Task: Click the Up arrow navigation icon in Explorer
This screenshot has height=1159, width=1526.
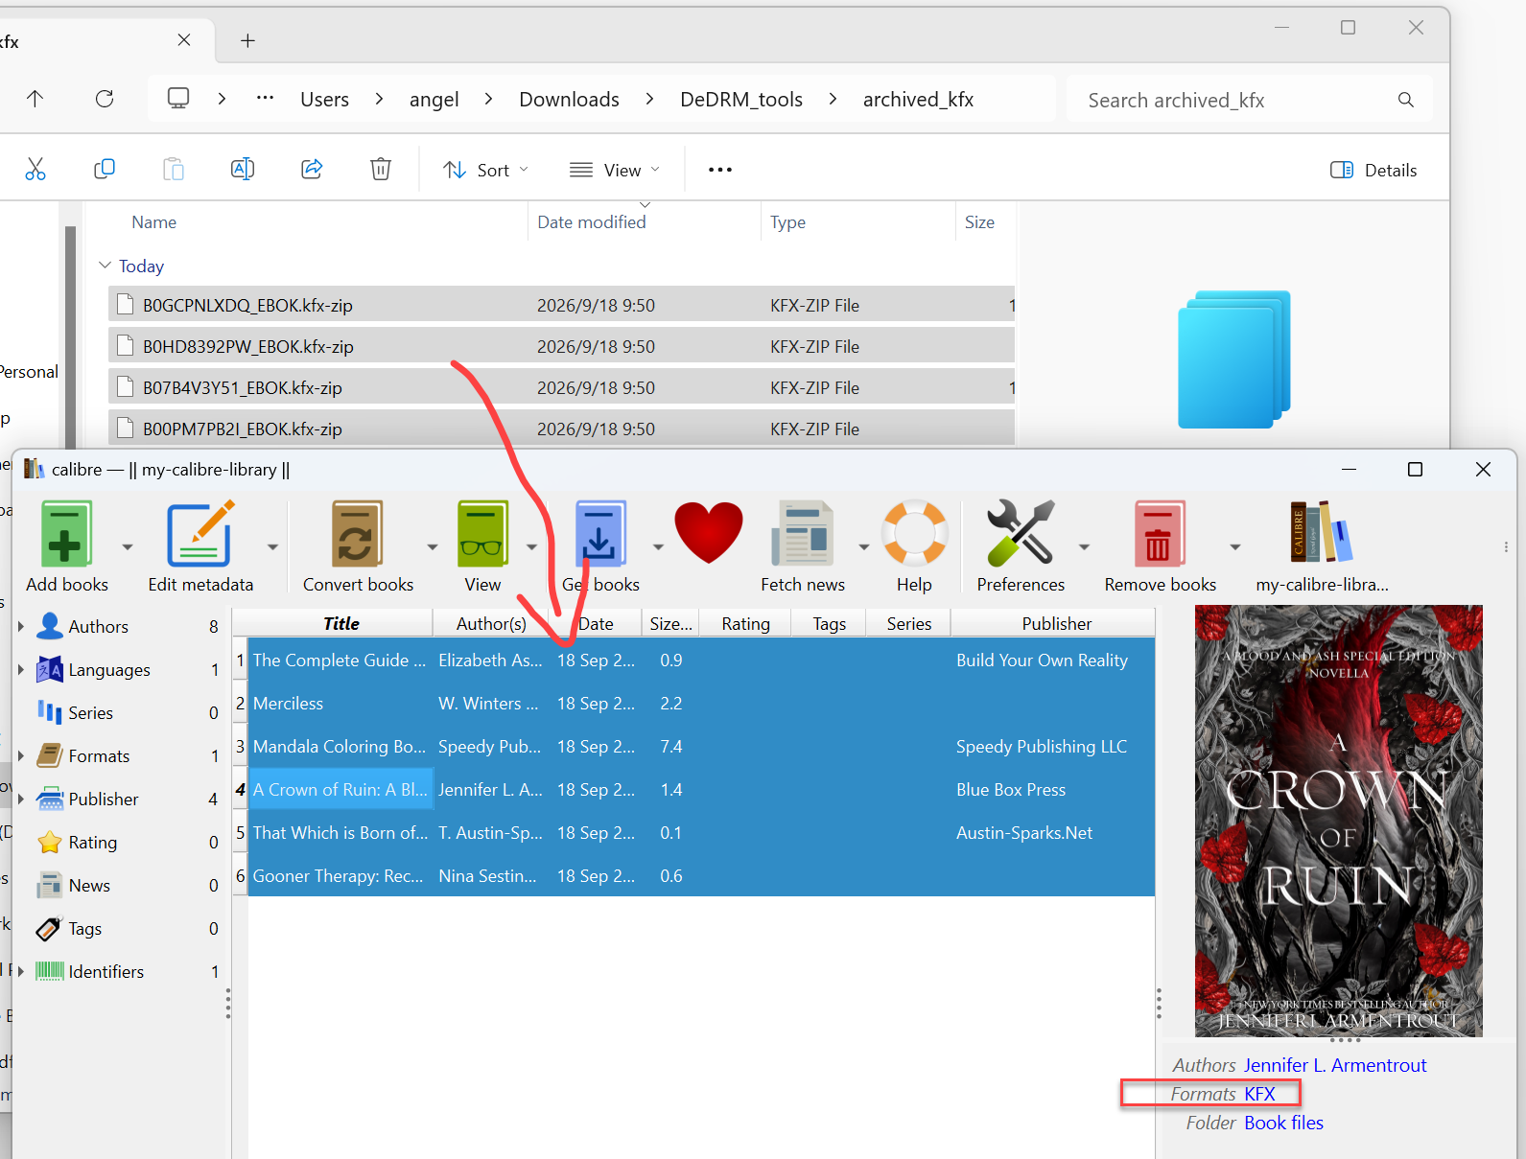Action: pos(35,99)
